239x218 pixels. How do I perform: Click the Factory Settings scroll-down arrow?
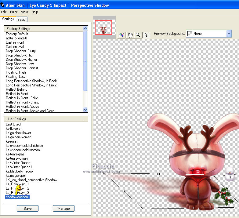[85, 110]
